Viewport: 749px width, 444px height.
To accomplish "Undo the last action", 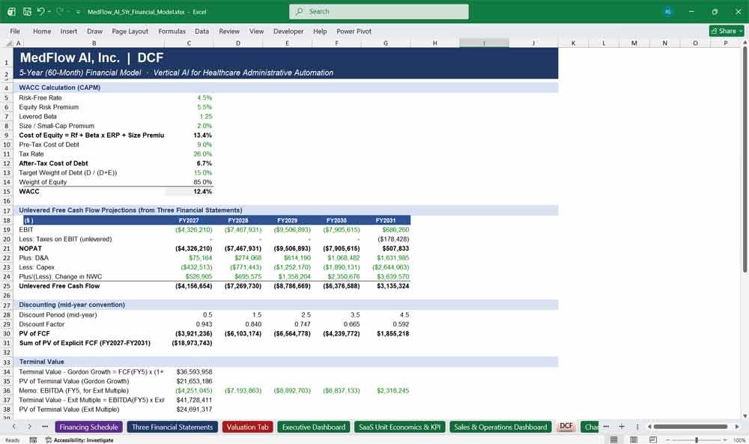I will [40, 11].
